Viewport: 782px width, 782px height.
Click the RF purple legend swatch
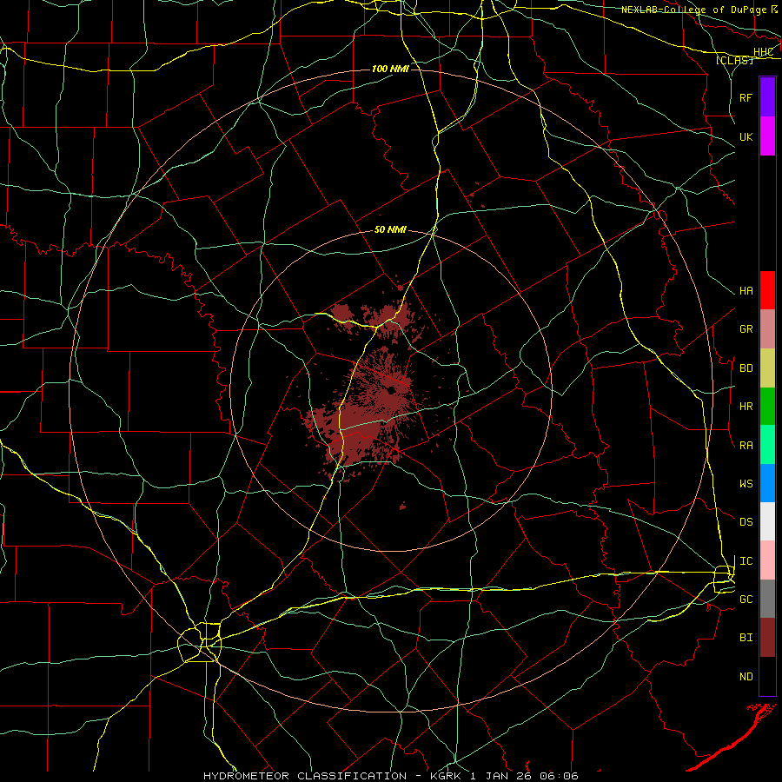(767, 97)
